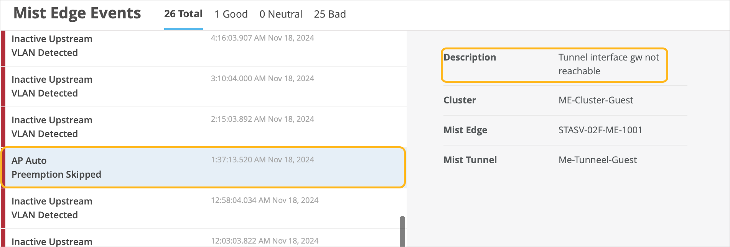Open the 0 Neutral filter tab

point(280,14)
